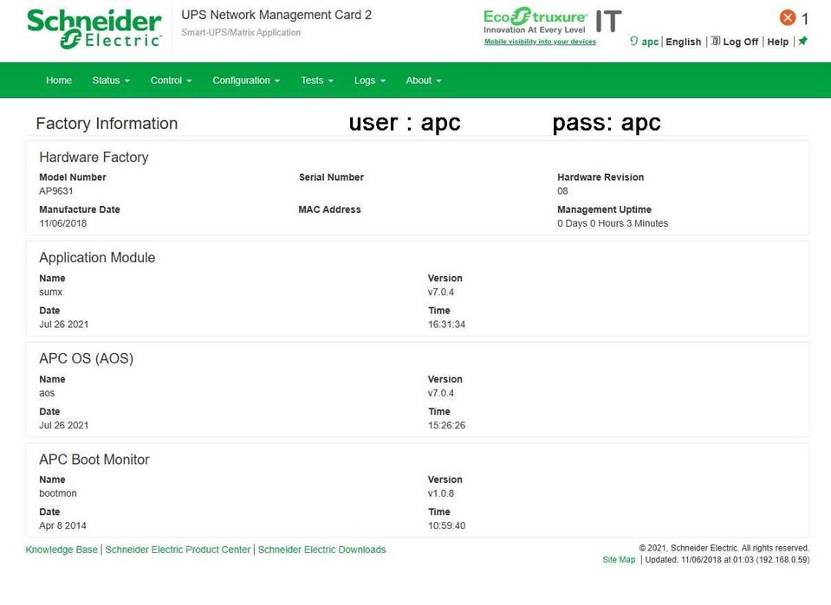Click the user icon beside apc
831x605 pixels.
[633, 41]
